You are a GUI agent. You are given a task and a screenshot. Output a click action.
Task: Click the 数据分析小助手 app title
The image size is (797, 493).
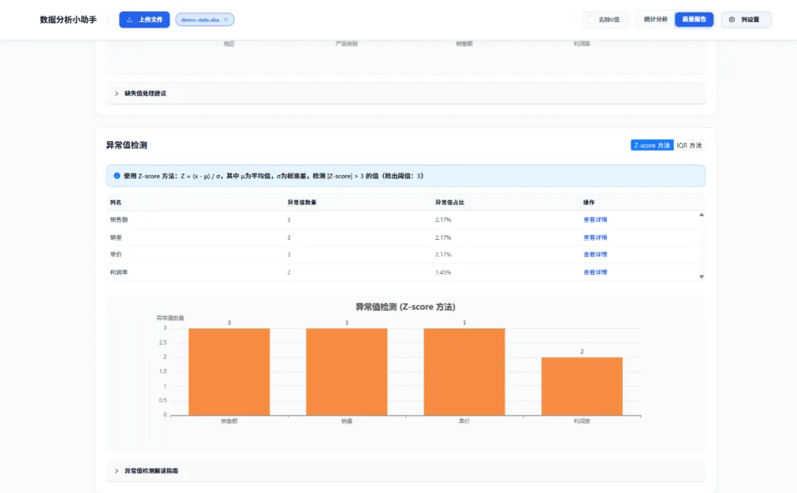coord(68,20)
